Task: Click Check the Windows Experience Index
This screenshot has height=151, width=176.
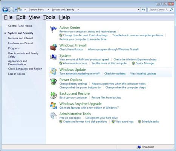Action: point(135,59)
